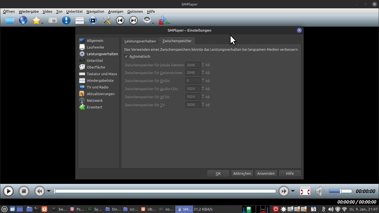This screenshot has height=213, width=379.
Task: Select Aktualisierungen settings section
Action: [99, 94]
